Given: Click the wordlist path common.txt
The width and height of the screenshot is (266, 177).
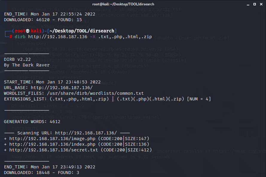Looking at the screenshot, I should [x=95, y=93].
